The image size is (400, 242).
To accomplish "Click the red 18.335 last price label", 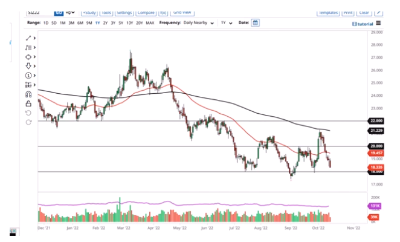I will (376, 168).
